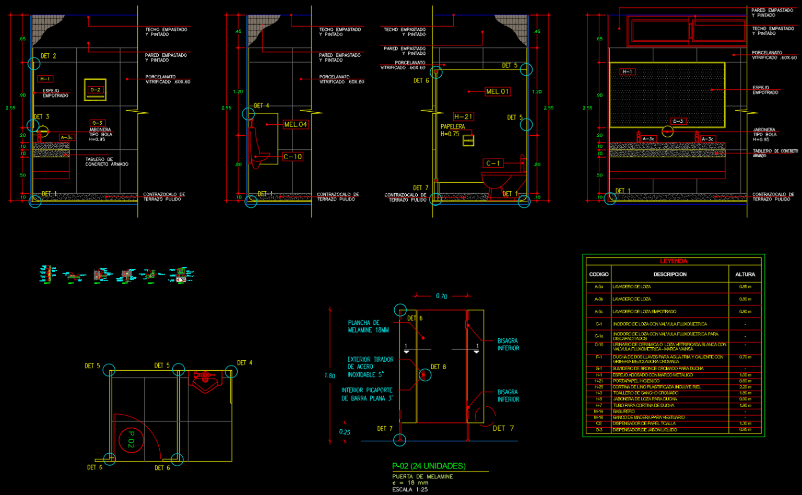Toggle the DET 2 detail marker circle
Image resolution: width=802 pixels, height=495 pixels.
tap(33, 64)
